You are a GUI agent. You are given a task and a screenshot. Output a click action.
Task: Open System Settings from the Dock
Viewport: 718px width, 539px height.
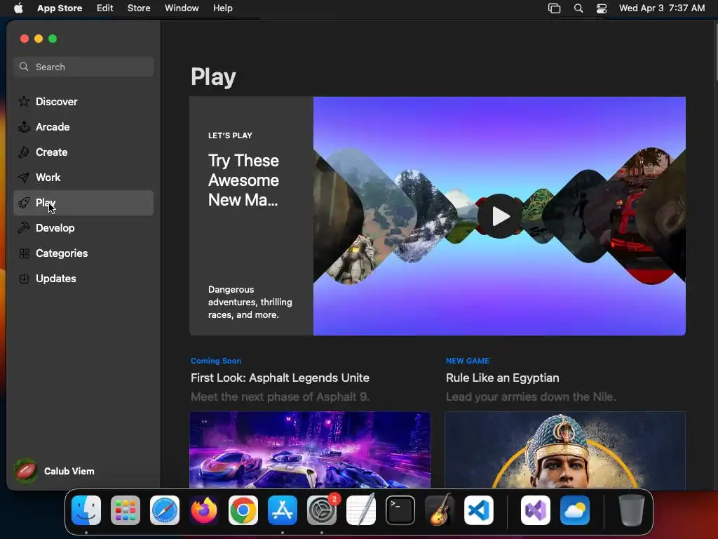[321, 510]
